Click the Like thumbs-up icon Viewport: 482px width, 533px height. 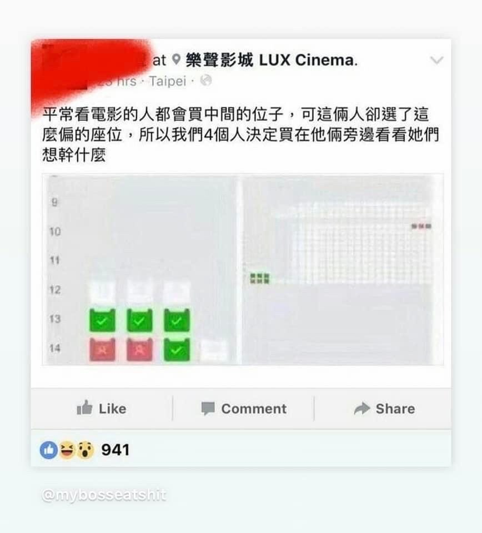pos(84,408)
